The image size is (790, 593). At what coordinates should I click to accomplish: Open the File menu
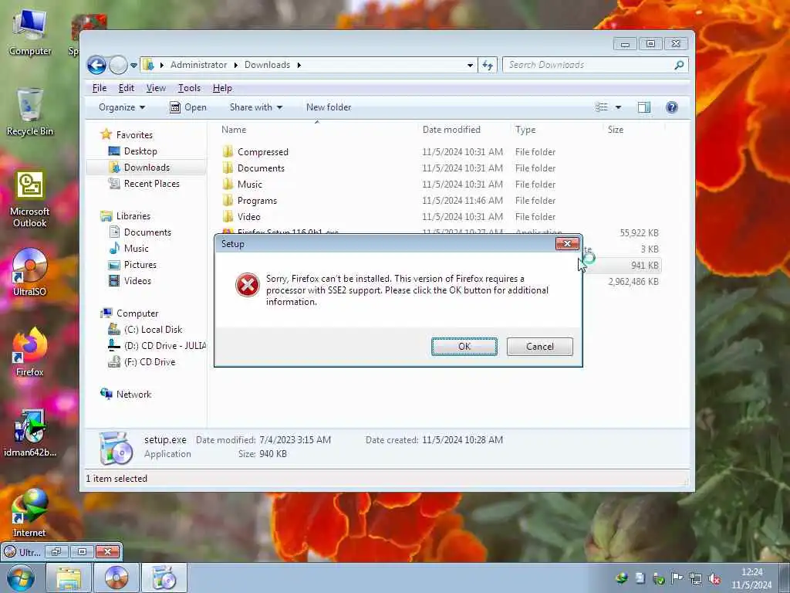point(100,88)
